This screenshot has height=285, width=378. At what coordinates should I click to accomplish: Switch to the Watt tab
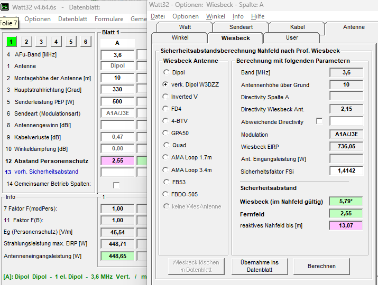[x=185, y=27]
